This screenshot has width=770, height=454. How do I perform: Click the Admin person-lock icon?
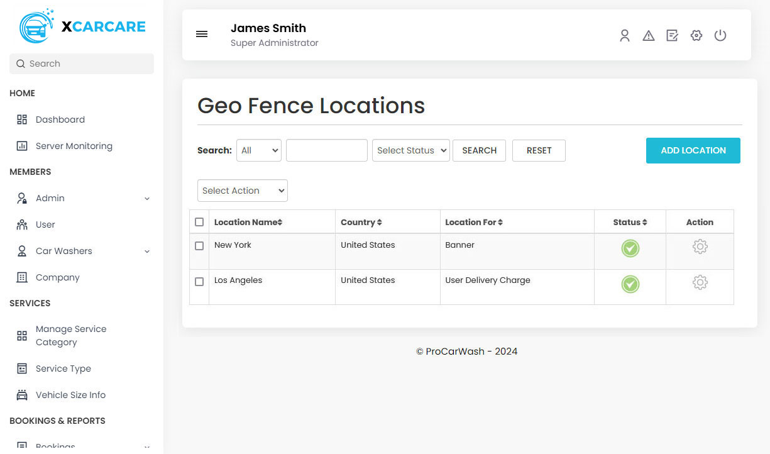(22, 198)
